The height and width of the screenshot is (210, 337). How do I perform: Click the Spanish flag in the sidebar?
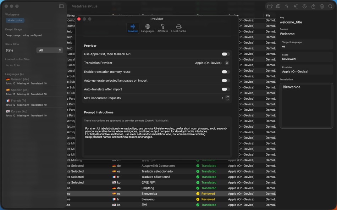pyautogui.click(x=8, y=90)
